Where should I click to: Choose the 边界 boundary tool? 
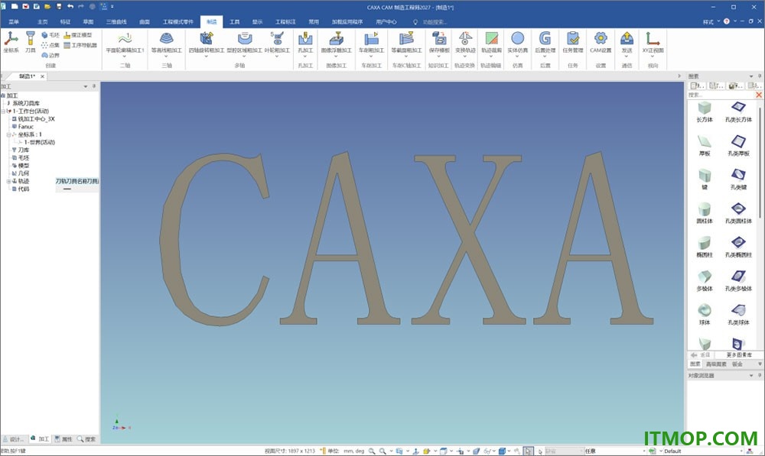(x=50, y=55)
